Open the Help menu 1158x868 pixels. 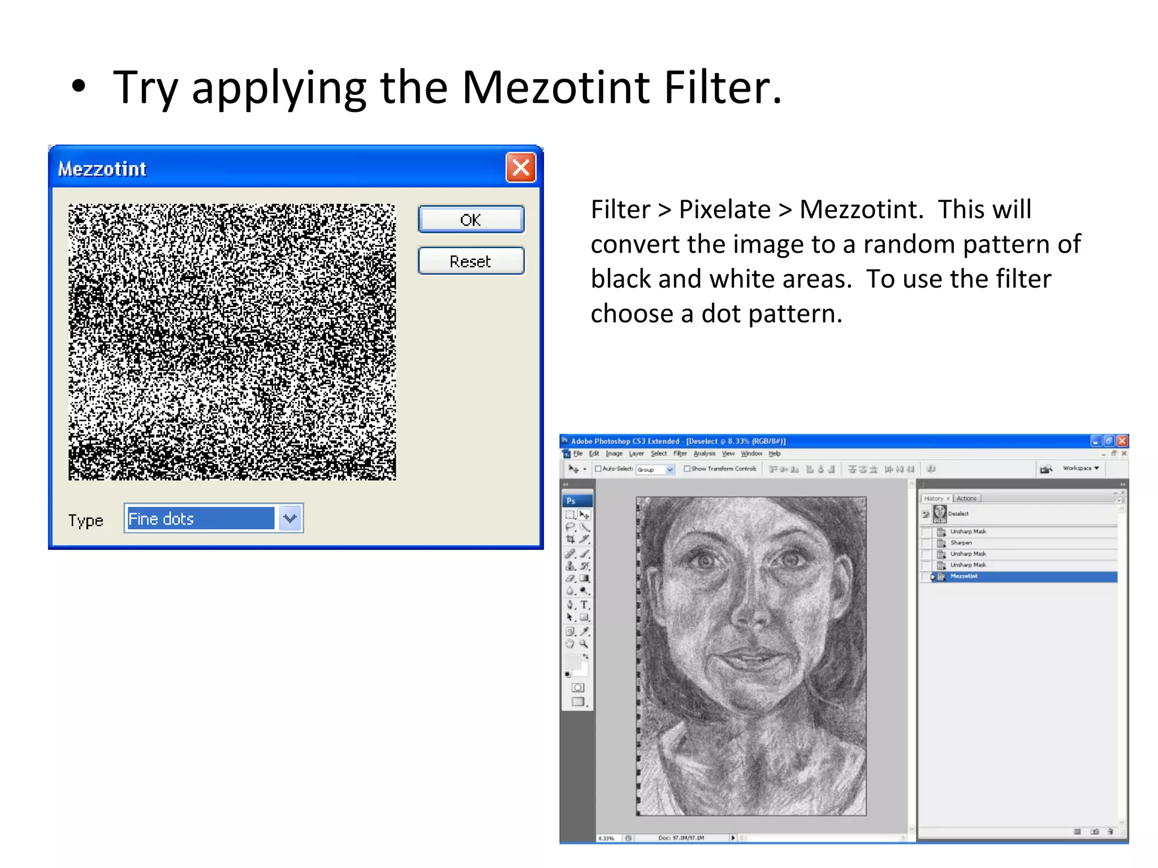pos(774,453)
